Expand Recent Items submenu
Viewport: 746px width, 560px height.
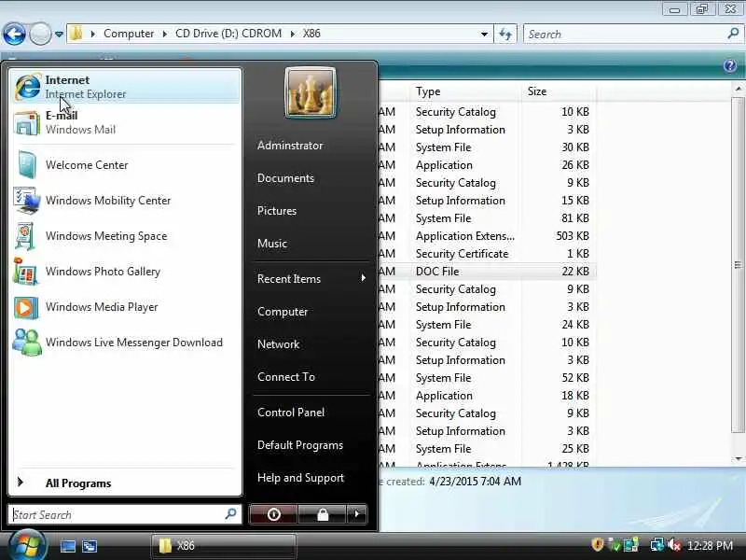point(311,279)
